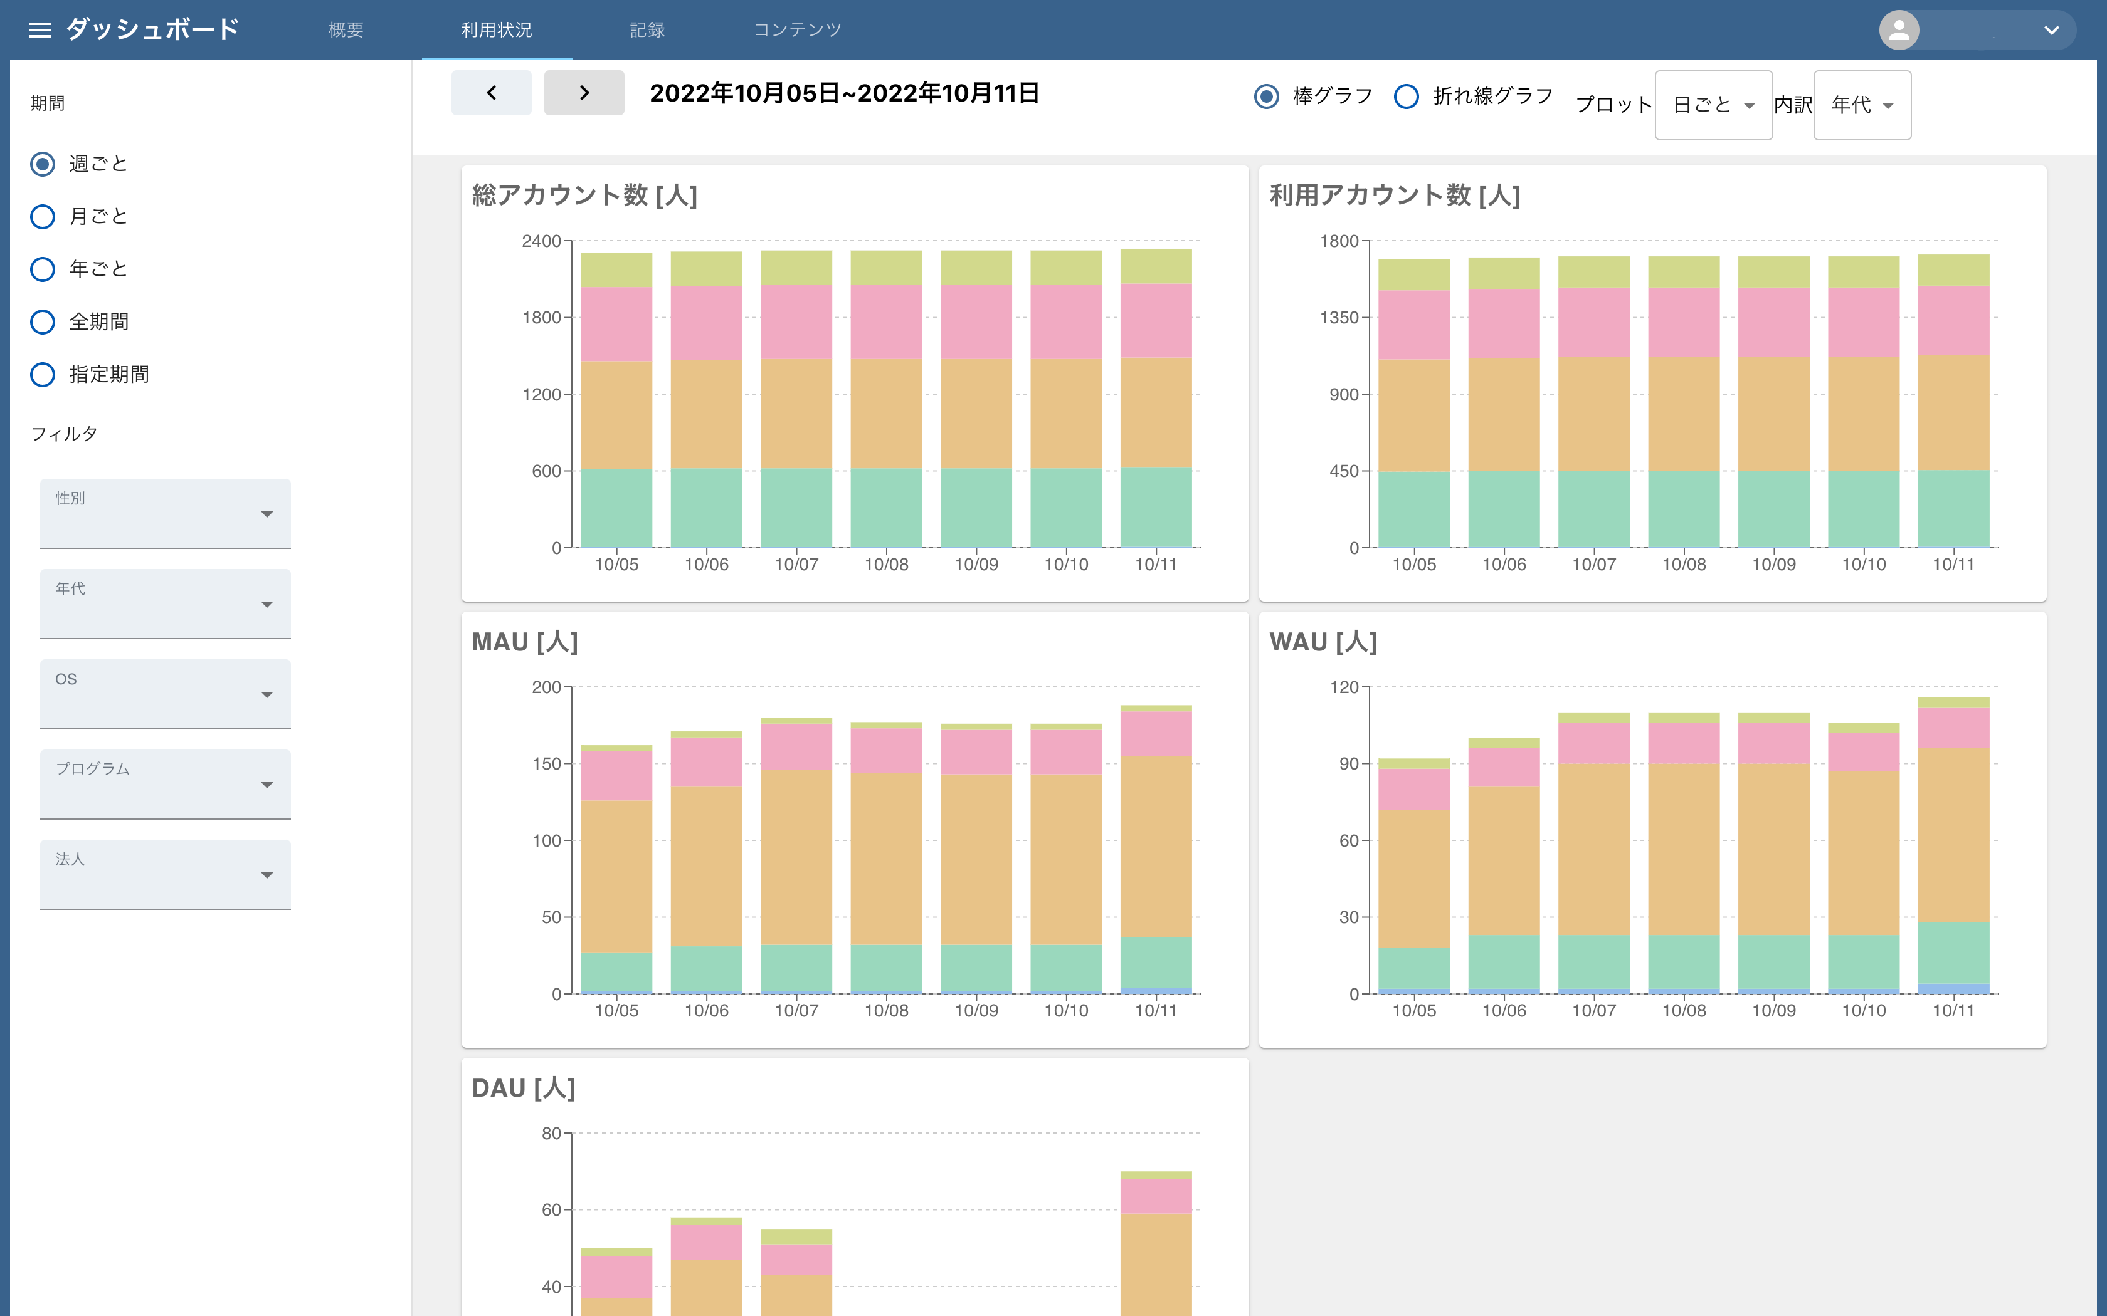Switch to the 概要 tab
Image resolution: width=2107 pixels, height=1316 pixels.
coord(346,31)
